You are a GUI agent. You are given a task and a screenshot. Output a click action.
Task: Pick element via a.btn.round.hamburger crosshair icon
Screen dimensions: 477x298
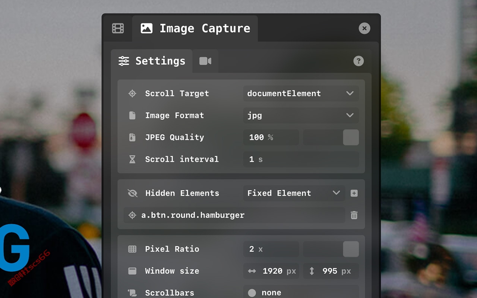(132, 215)
